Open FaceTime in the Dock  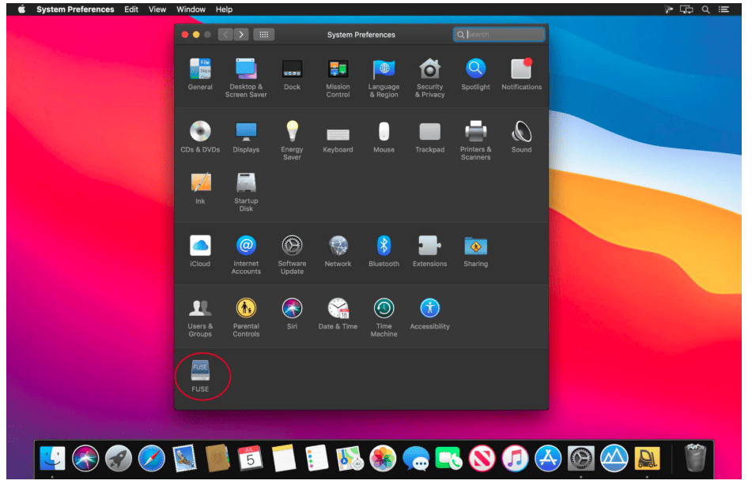coord(449,458)
